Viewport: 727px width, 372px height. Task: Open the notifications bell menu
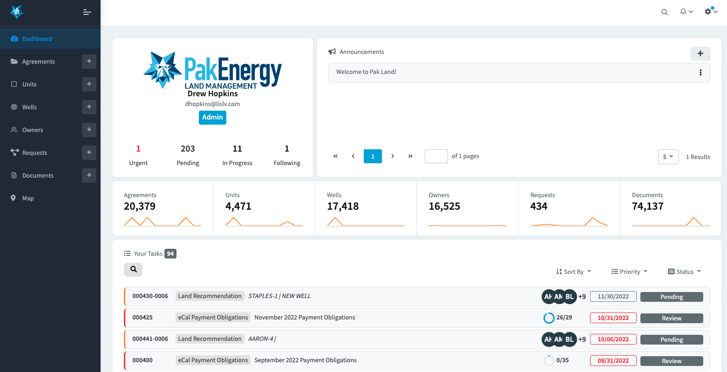point(686,12)
